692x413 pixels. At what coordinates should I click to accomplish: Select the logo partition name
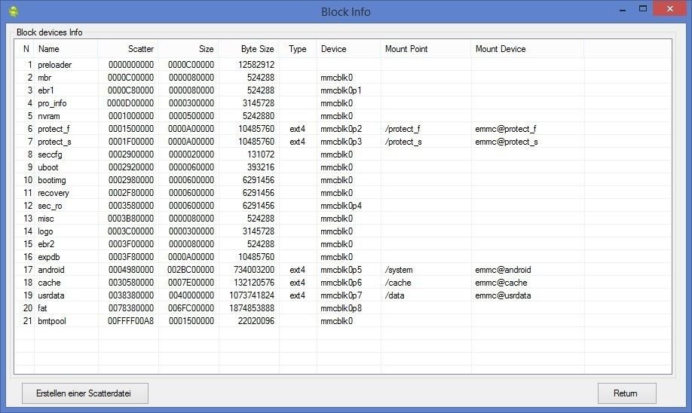45,231
